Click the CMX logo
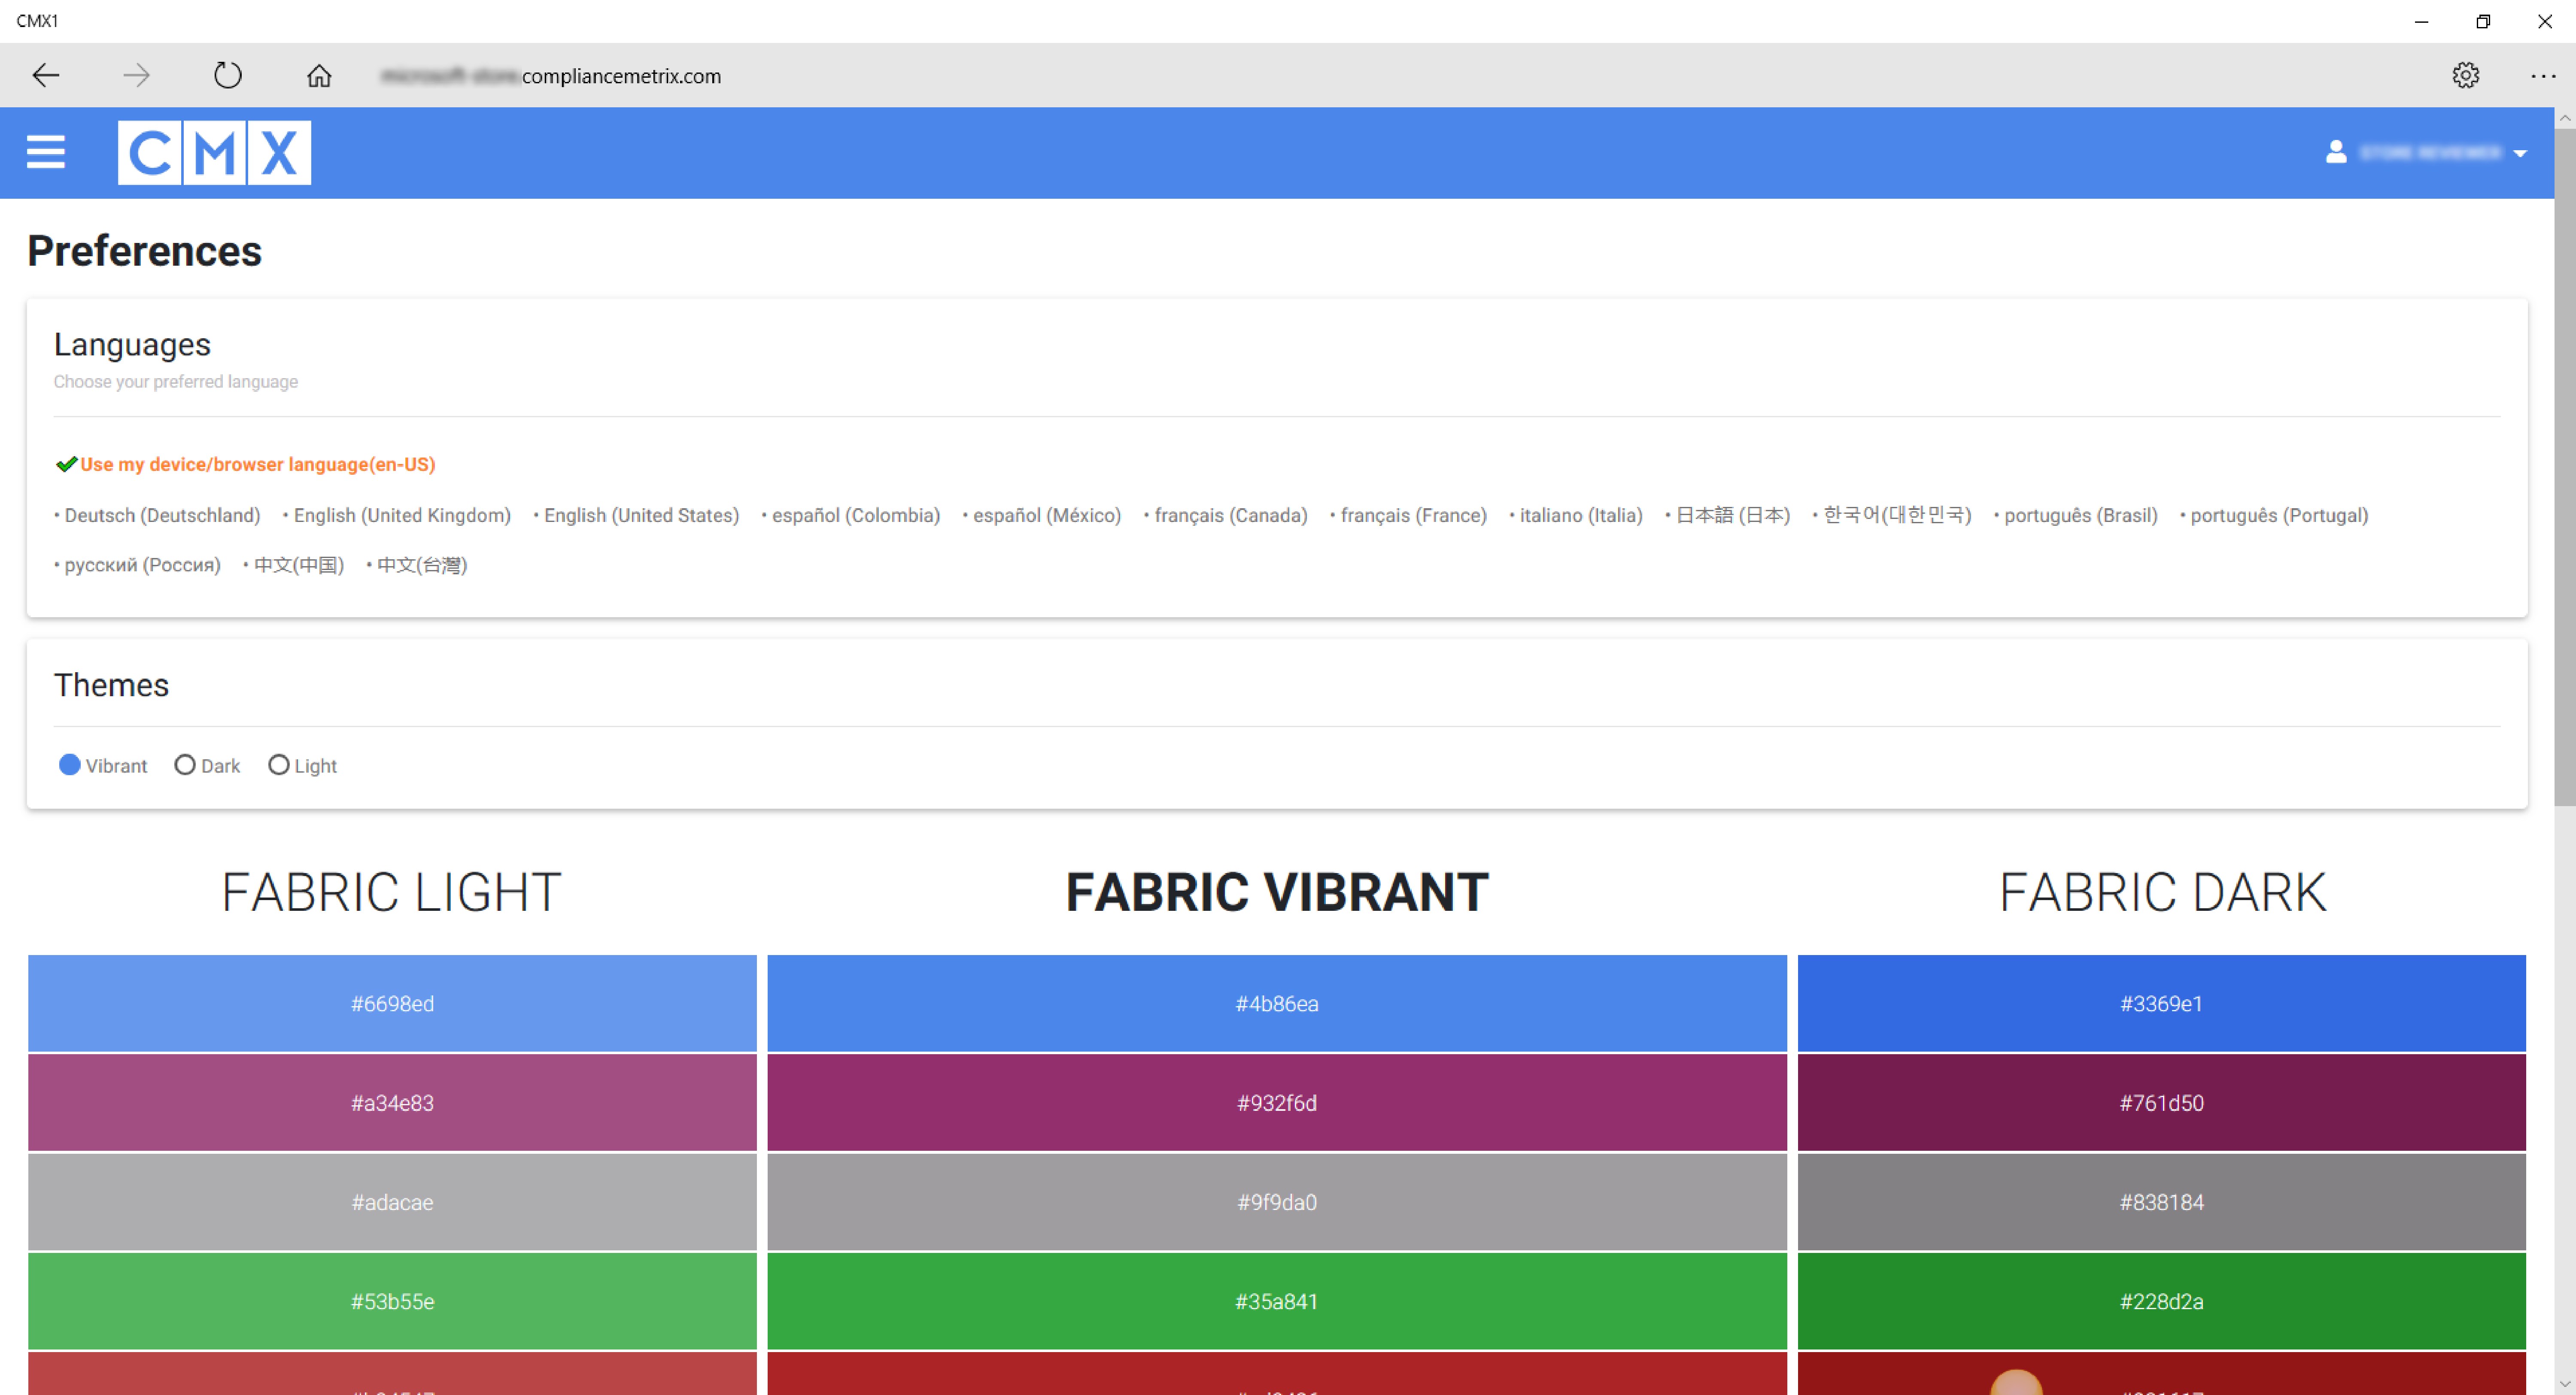The width and height of the screenshot is (2576, 1395). (x=214, y=152)
